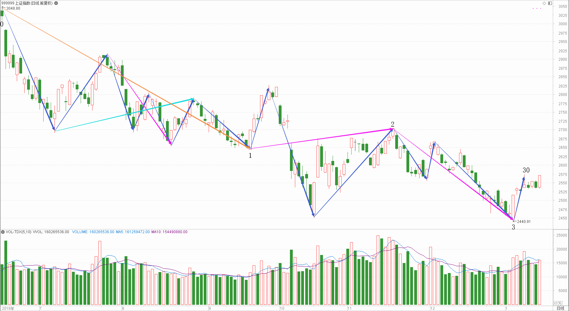Click the MA5: 161259472.00 value
This screenshot has width=569, height=311.
pyautogui.click(x=133, y=232)
